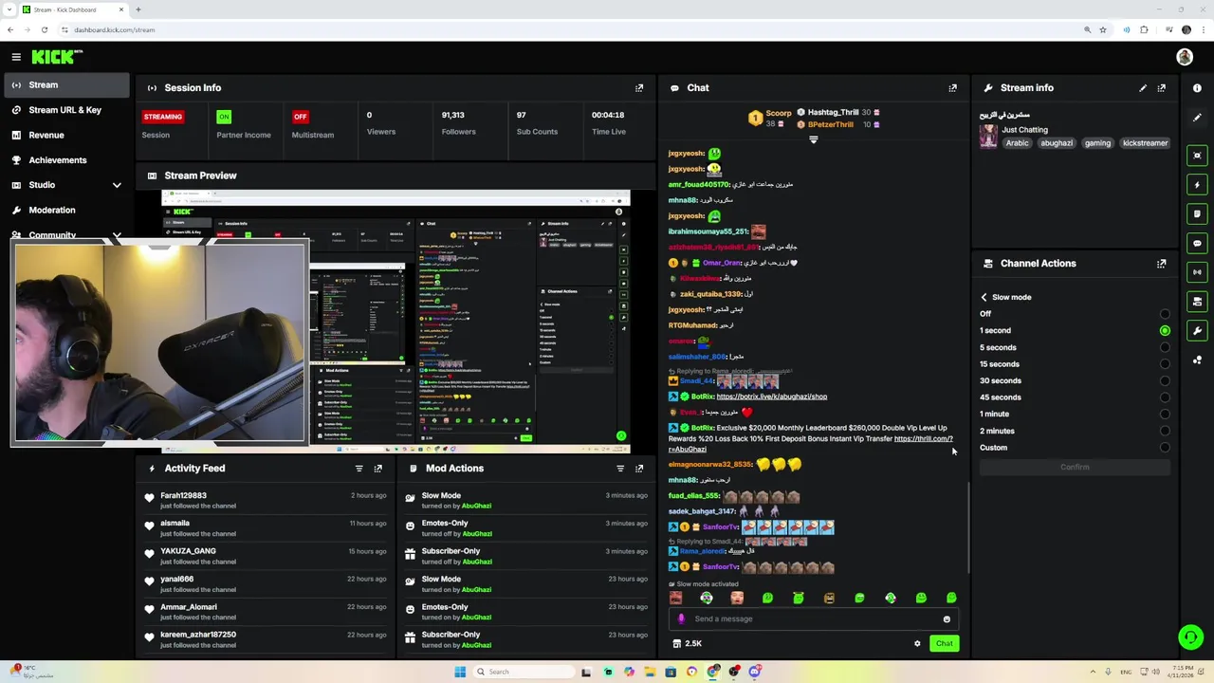This screenshot has width=1214, height=683.
Task: Toggle the chat bubble widget in the right rail
Action: [x=1197, y=244]
